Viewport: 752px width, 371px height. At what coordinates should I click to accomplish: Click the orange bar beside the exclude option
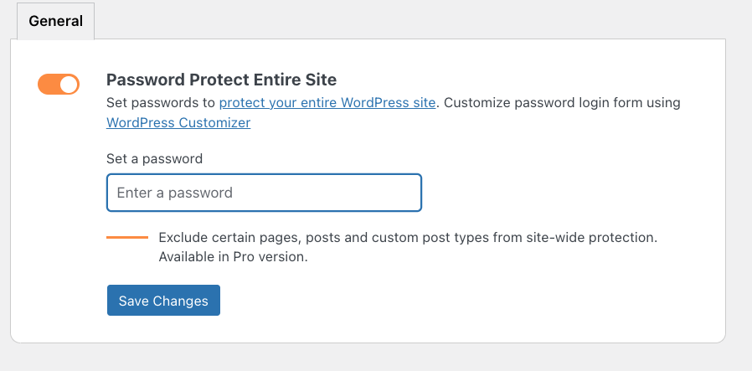tap(127, 238)
